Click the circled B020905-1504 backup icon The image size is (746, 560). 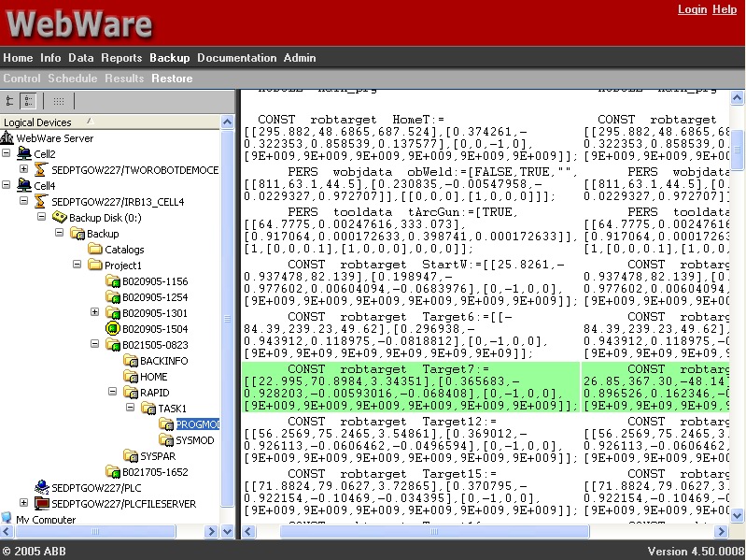(x=112, y=329)
